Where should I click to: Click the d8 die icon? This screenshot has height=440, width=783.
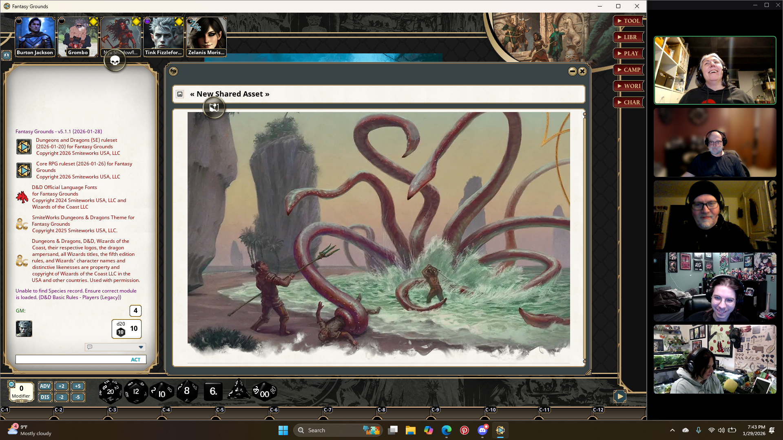tap(187, 391)
